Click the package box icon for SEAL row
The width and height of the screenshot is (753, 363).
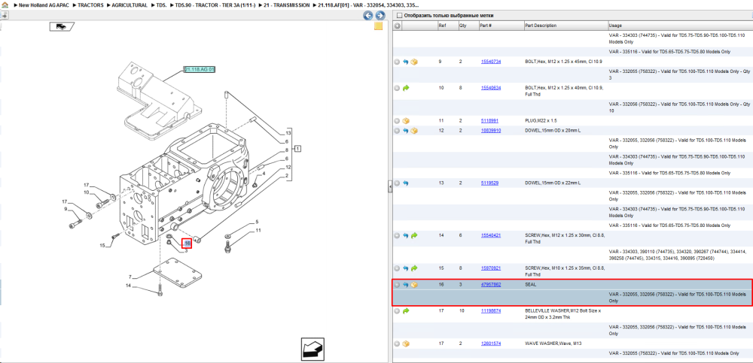(x=414, y=285)
